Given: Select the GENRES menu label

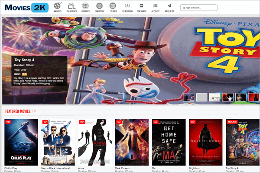Looking at the screenshot, I should tap(85, 11).
